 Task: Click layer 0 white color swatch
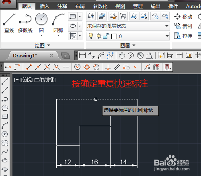point(114,36)
